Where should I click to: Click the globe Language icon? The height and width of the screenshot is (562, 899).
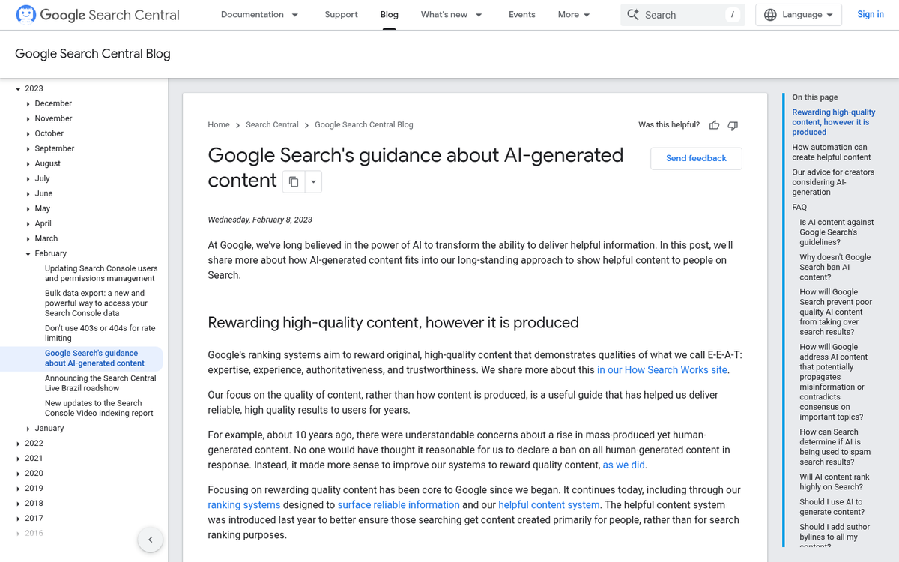click(770, 15)
